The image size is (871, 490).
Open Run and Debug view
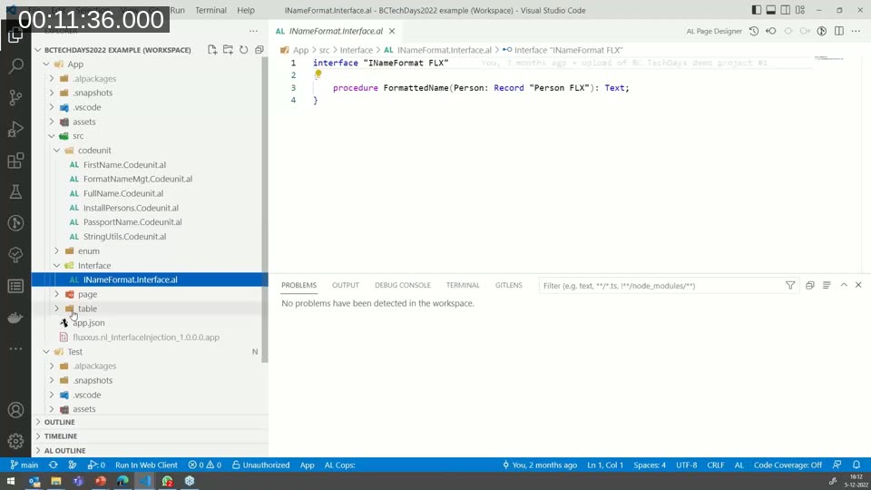[15, 129]
